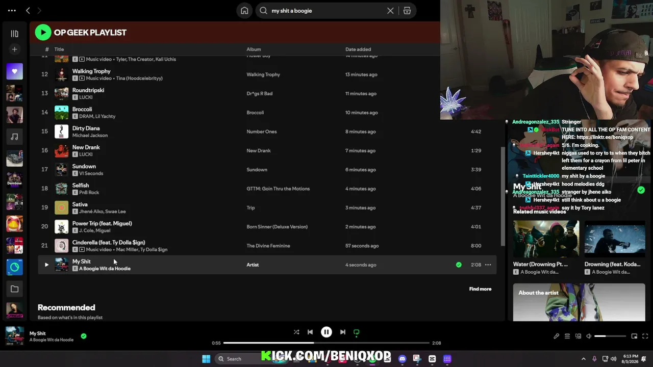Image resolution: width=653 pixels, height=367 pixels.
Task: Go back with the left arrow
Action: click(28, 10)
